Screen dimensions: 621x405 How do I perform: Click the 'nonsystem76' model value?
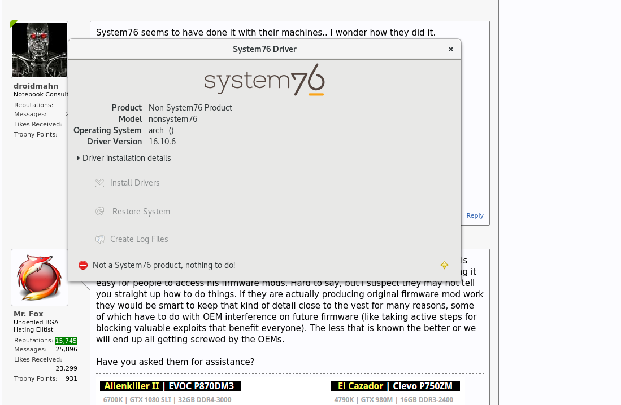[173, 119]
